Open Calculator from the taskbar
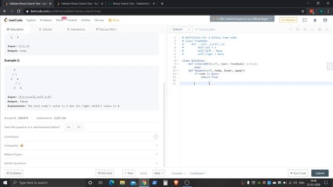 pyautogui.click(x=165, y=182)
